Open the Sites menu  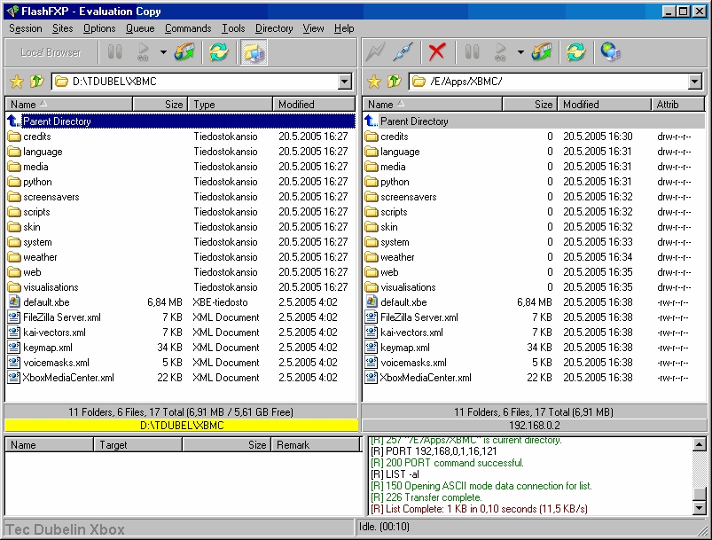pyautogui.click(x=62, y=28)
